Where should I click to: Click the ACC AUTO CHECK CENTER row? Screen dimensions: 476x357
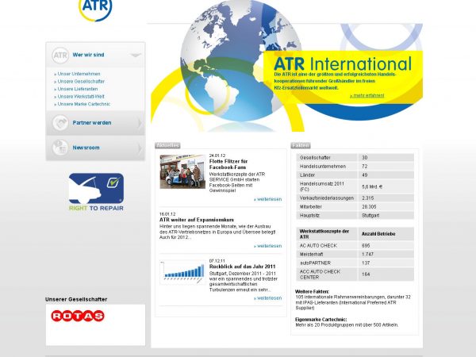pyautogui.click(x=355, y=274)
